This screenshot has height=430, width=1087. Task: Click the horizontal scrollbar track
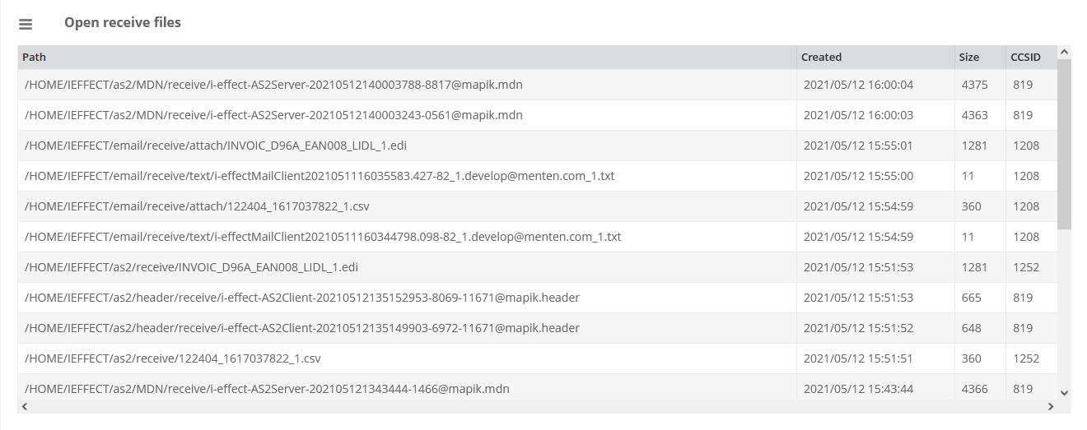coord(535,406)
